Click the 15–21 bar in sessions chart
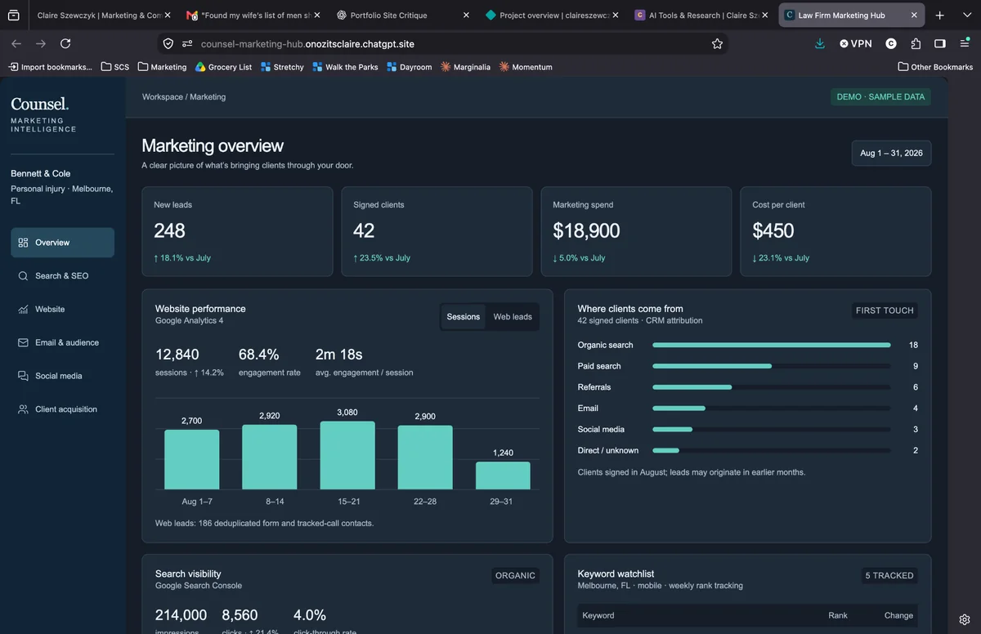 click(x=347, y=455)
